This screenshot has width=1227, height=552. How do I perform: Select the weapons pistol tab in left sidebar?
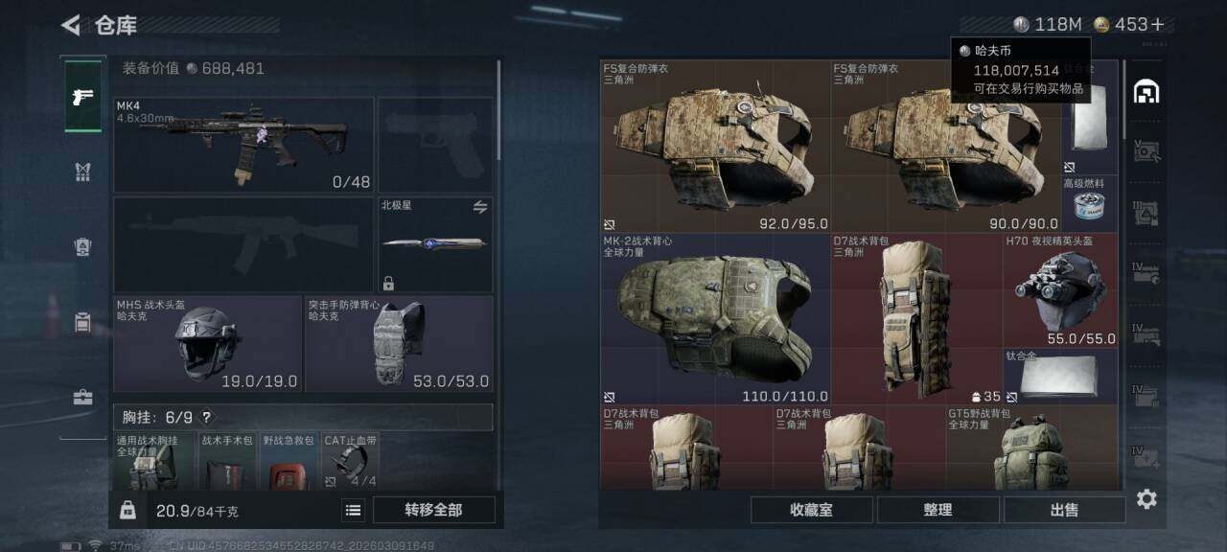83,97
